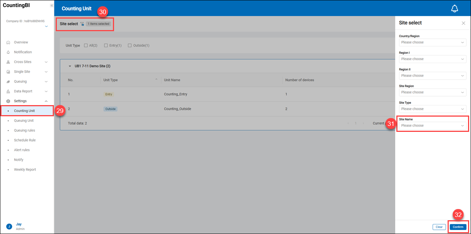Collapse the sidebar with double-chevron icon

tap(51, 6)
